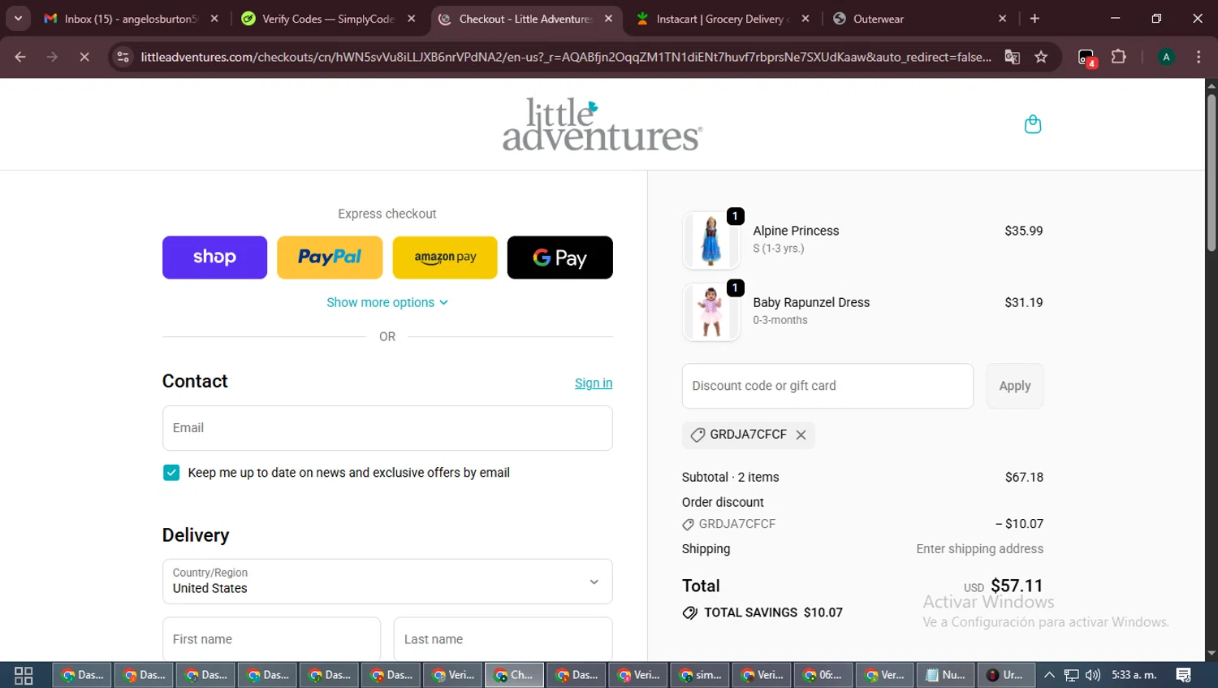Click the scrollbar down arrow
Image resolution: width=1218 pixels, height=688 pixels.
click(x=1212, y=653)
